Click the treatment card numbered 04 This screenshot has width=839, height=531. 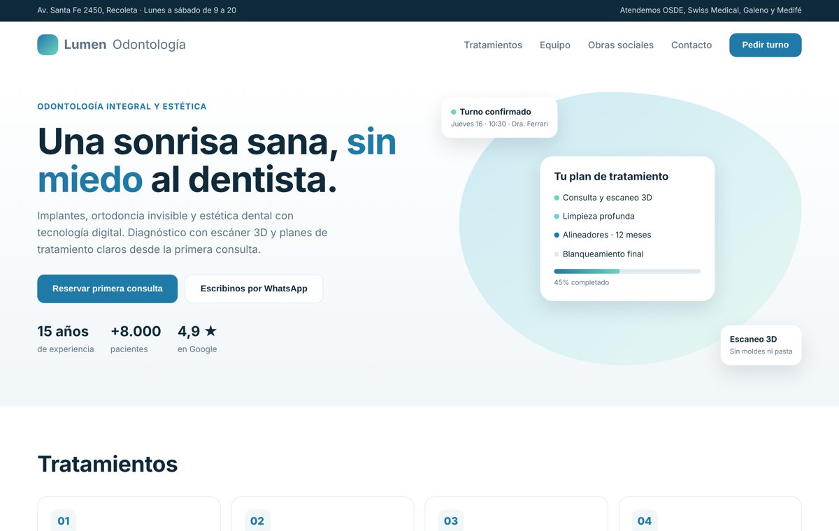tap(710, 514)
